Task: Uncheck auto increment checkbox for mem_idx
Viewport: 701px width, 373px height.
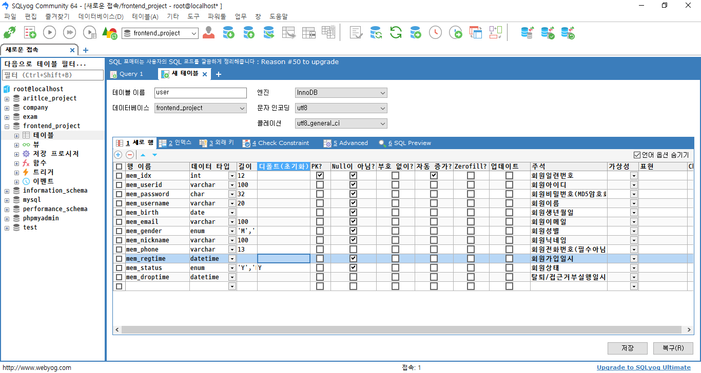Action: 434,175
